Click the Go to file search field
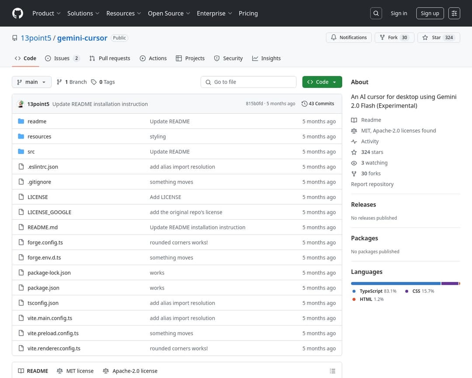 tap(248, 82)
